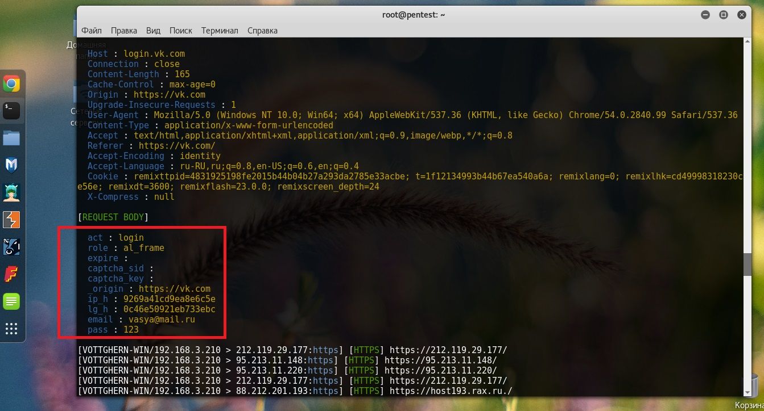Click the Upgrade-Insecure-Requests header line
764x411 pixels.
tap(162, 105)
